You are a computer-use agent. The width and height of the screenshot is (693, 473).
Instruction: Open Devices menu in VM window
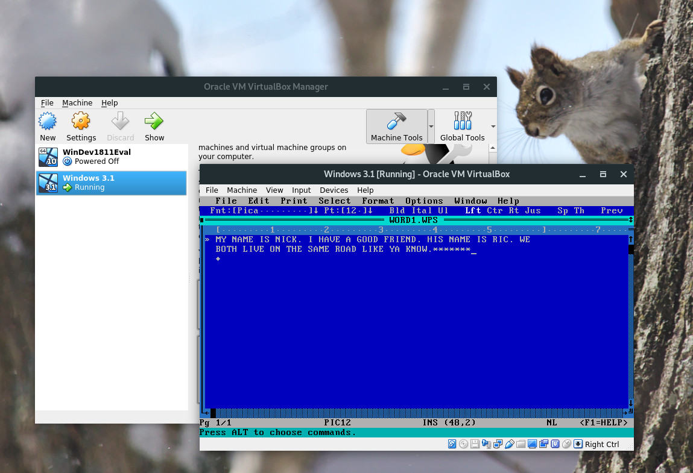click(334, 190)
